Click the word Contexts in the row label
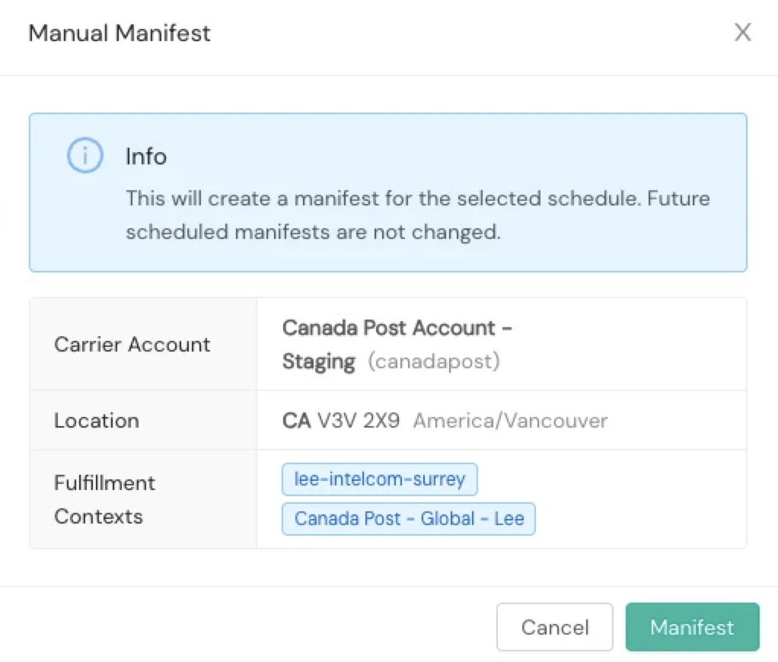Image resolution: width=778 pixels, height=662 pixels. pyautogui.click(x=98, y=517)
